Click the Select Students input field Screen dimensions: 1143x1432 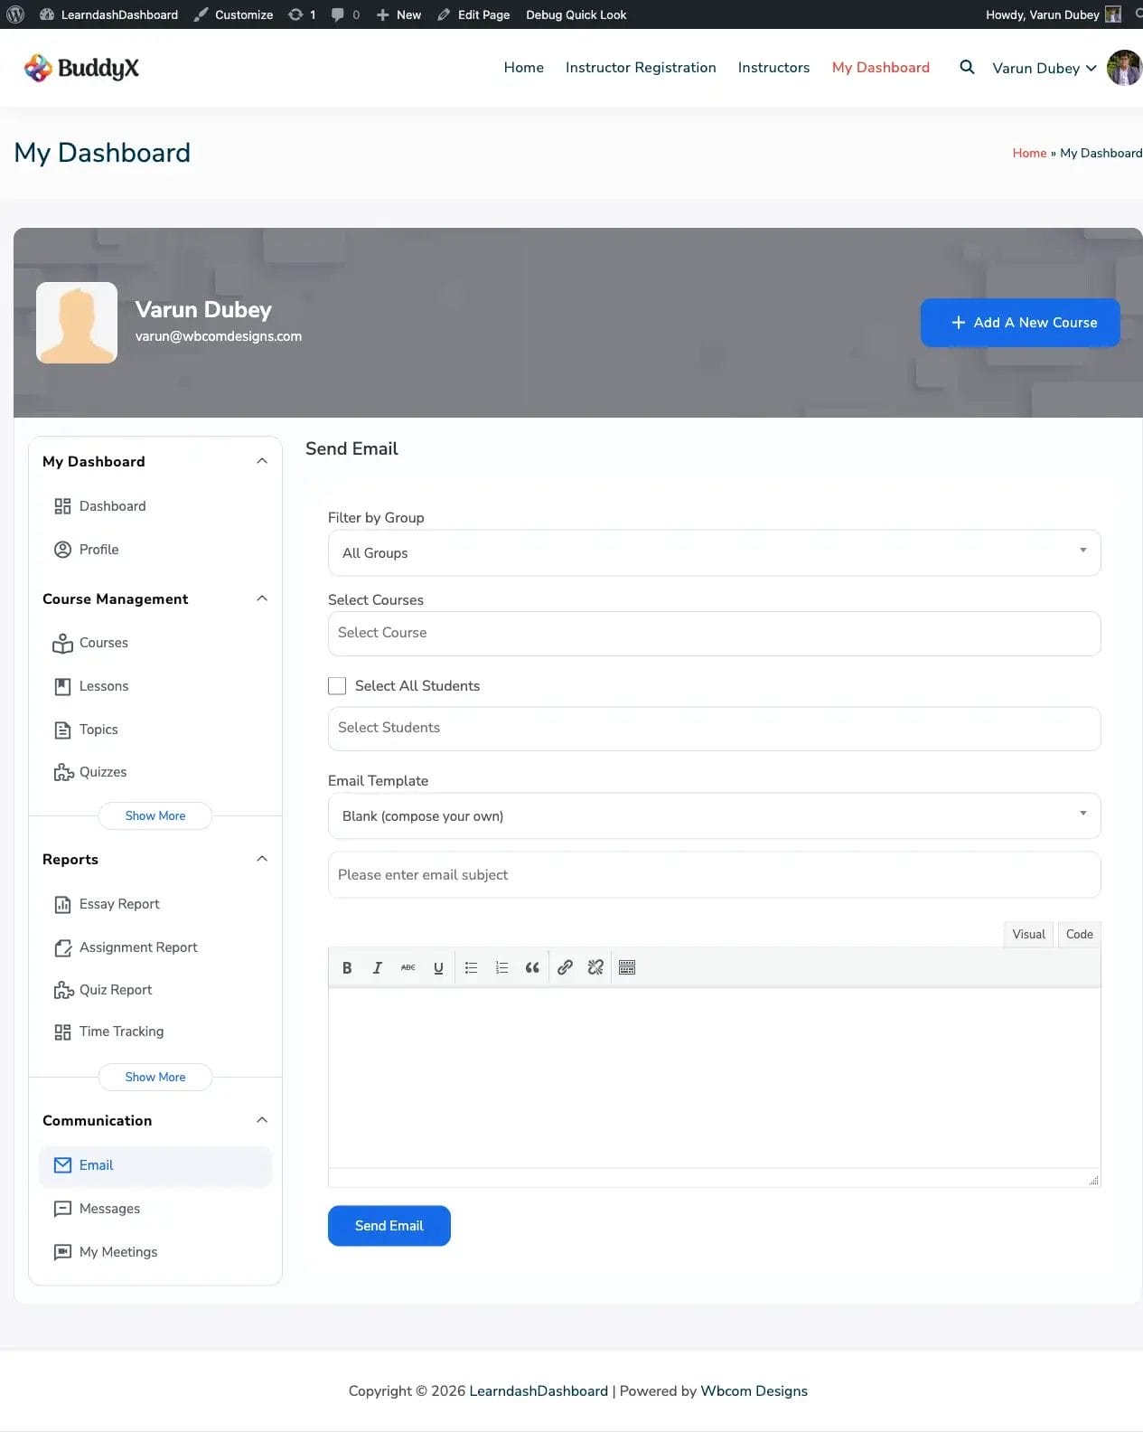(714, 729)
